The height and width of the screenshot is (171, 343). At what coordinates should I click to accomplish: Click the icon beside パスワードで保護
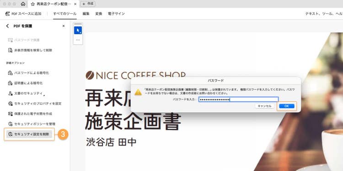10,40
